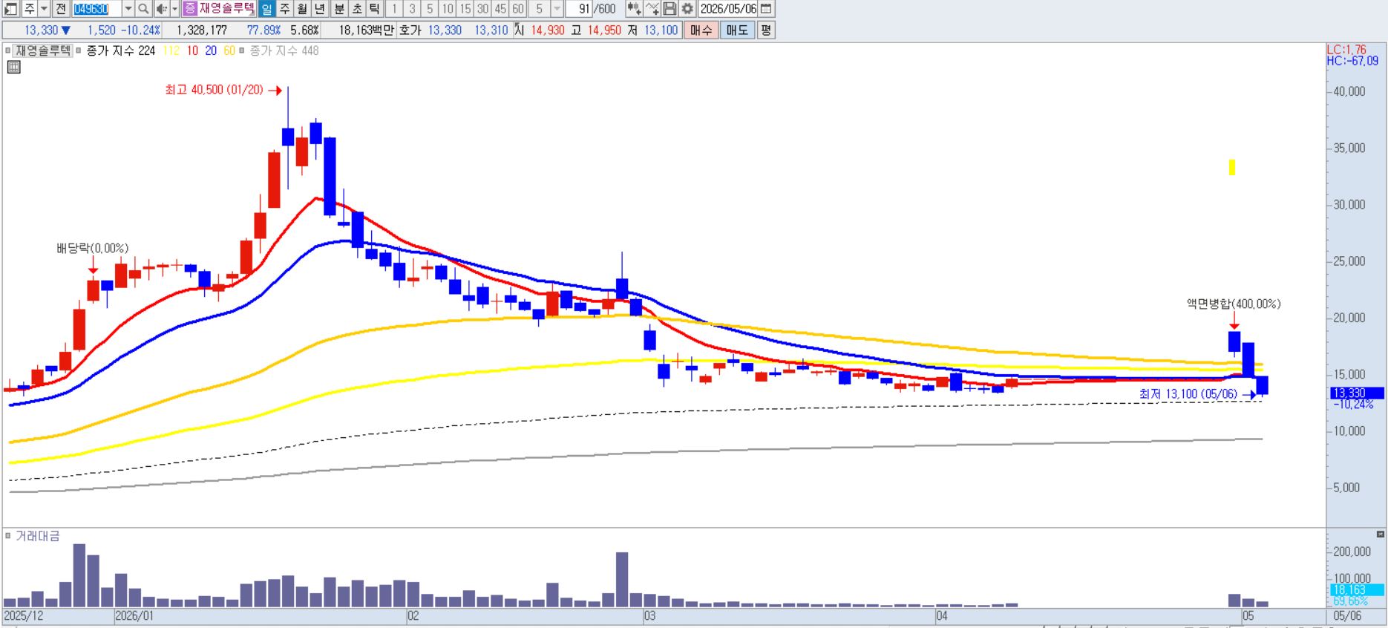Click the yellow 112 moving average legend
This screenshot has width=1388, height=628.
171,50
